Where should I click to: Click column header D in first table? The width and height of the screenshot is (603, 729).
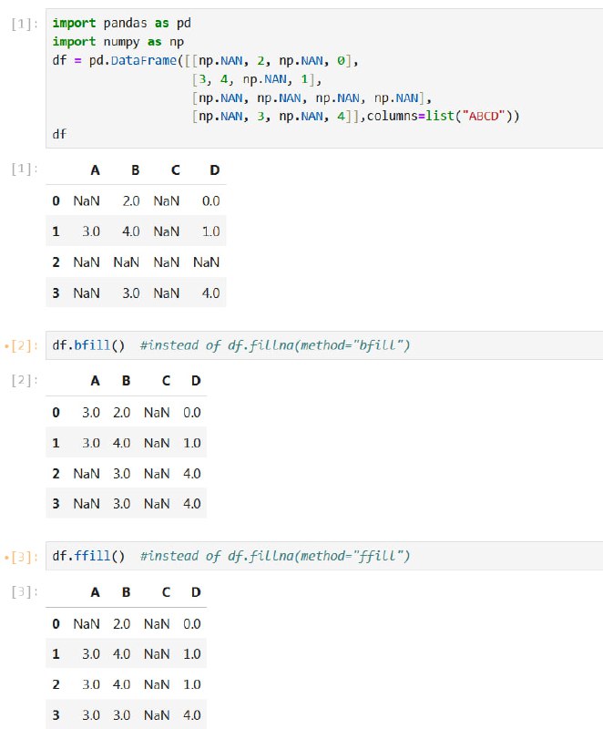coord(214,170)
